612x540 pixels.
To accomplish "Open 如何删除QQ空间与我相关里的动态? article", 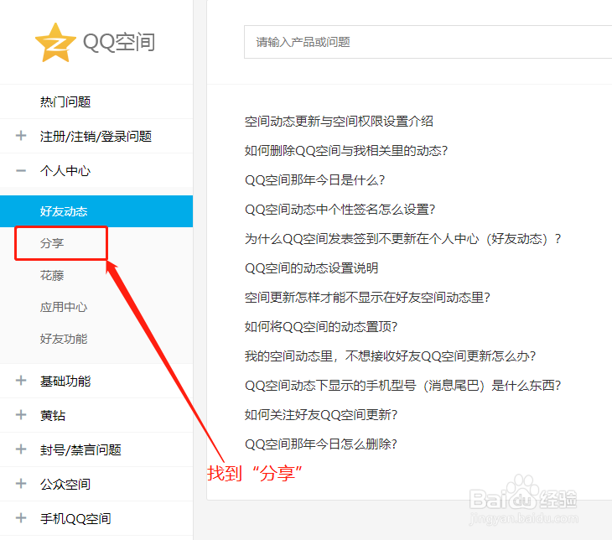I will [346, 150].
